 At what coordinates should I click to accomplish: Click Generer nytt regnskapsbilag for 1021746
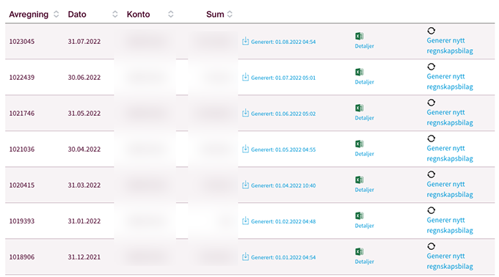pos(450,117)
